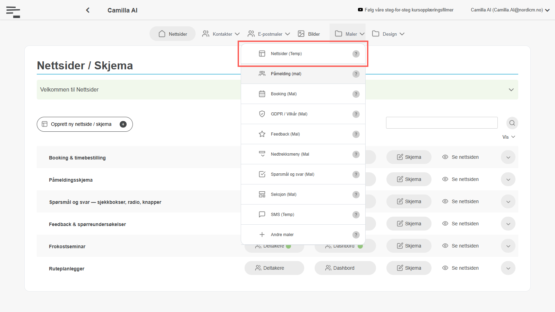Viewport: 555px width, 312px height.
Task: Click help icon for GDPR / Vilkår
Action: click(356, 114)
